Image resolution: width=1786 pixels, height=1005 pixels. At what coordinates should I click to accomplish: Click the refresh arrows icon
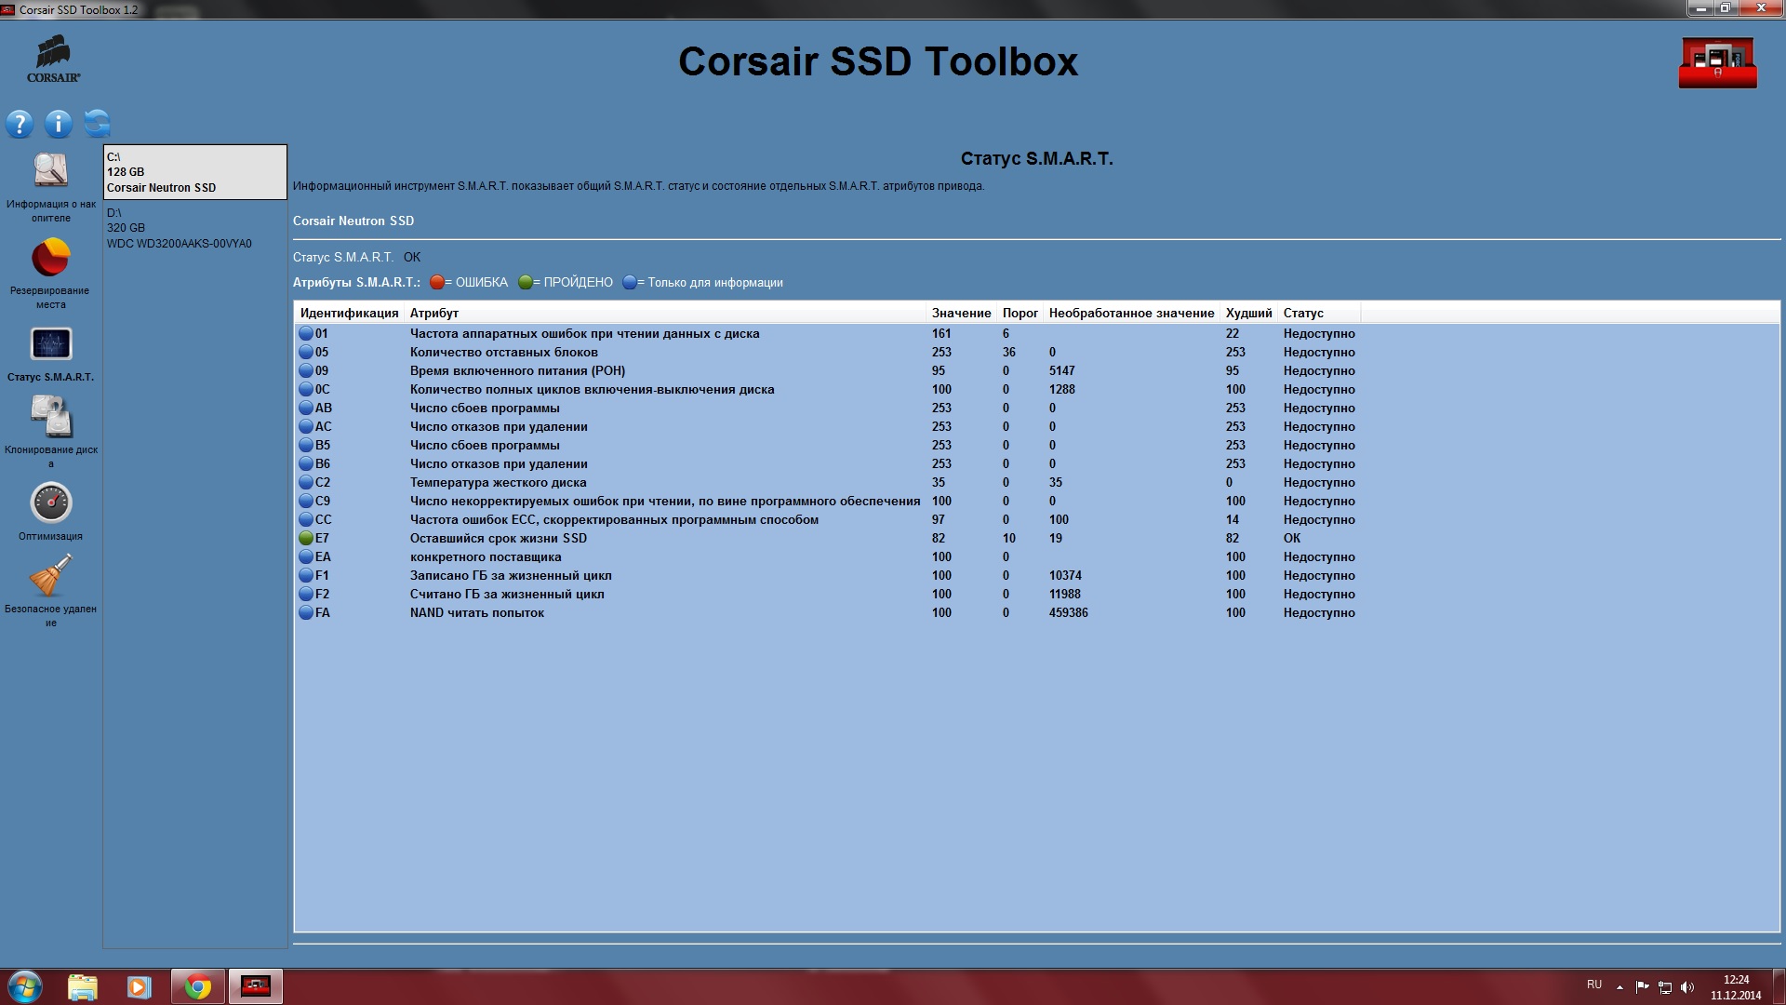[97, 123]
